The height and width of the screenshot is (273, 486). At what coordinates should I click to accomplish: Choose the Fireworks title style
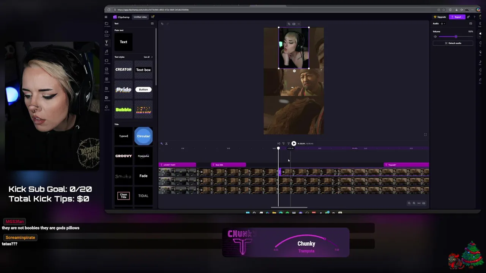(x=144, y=156)
